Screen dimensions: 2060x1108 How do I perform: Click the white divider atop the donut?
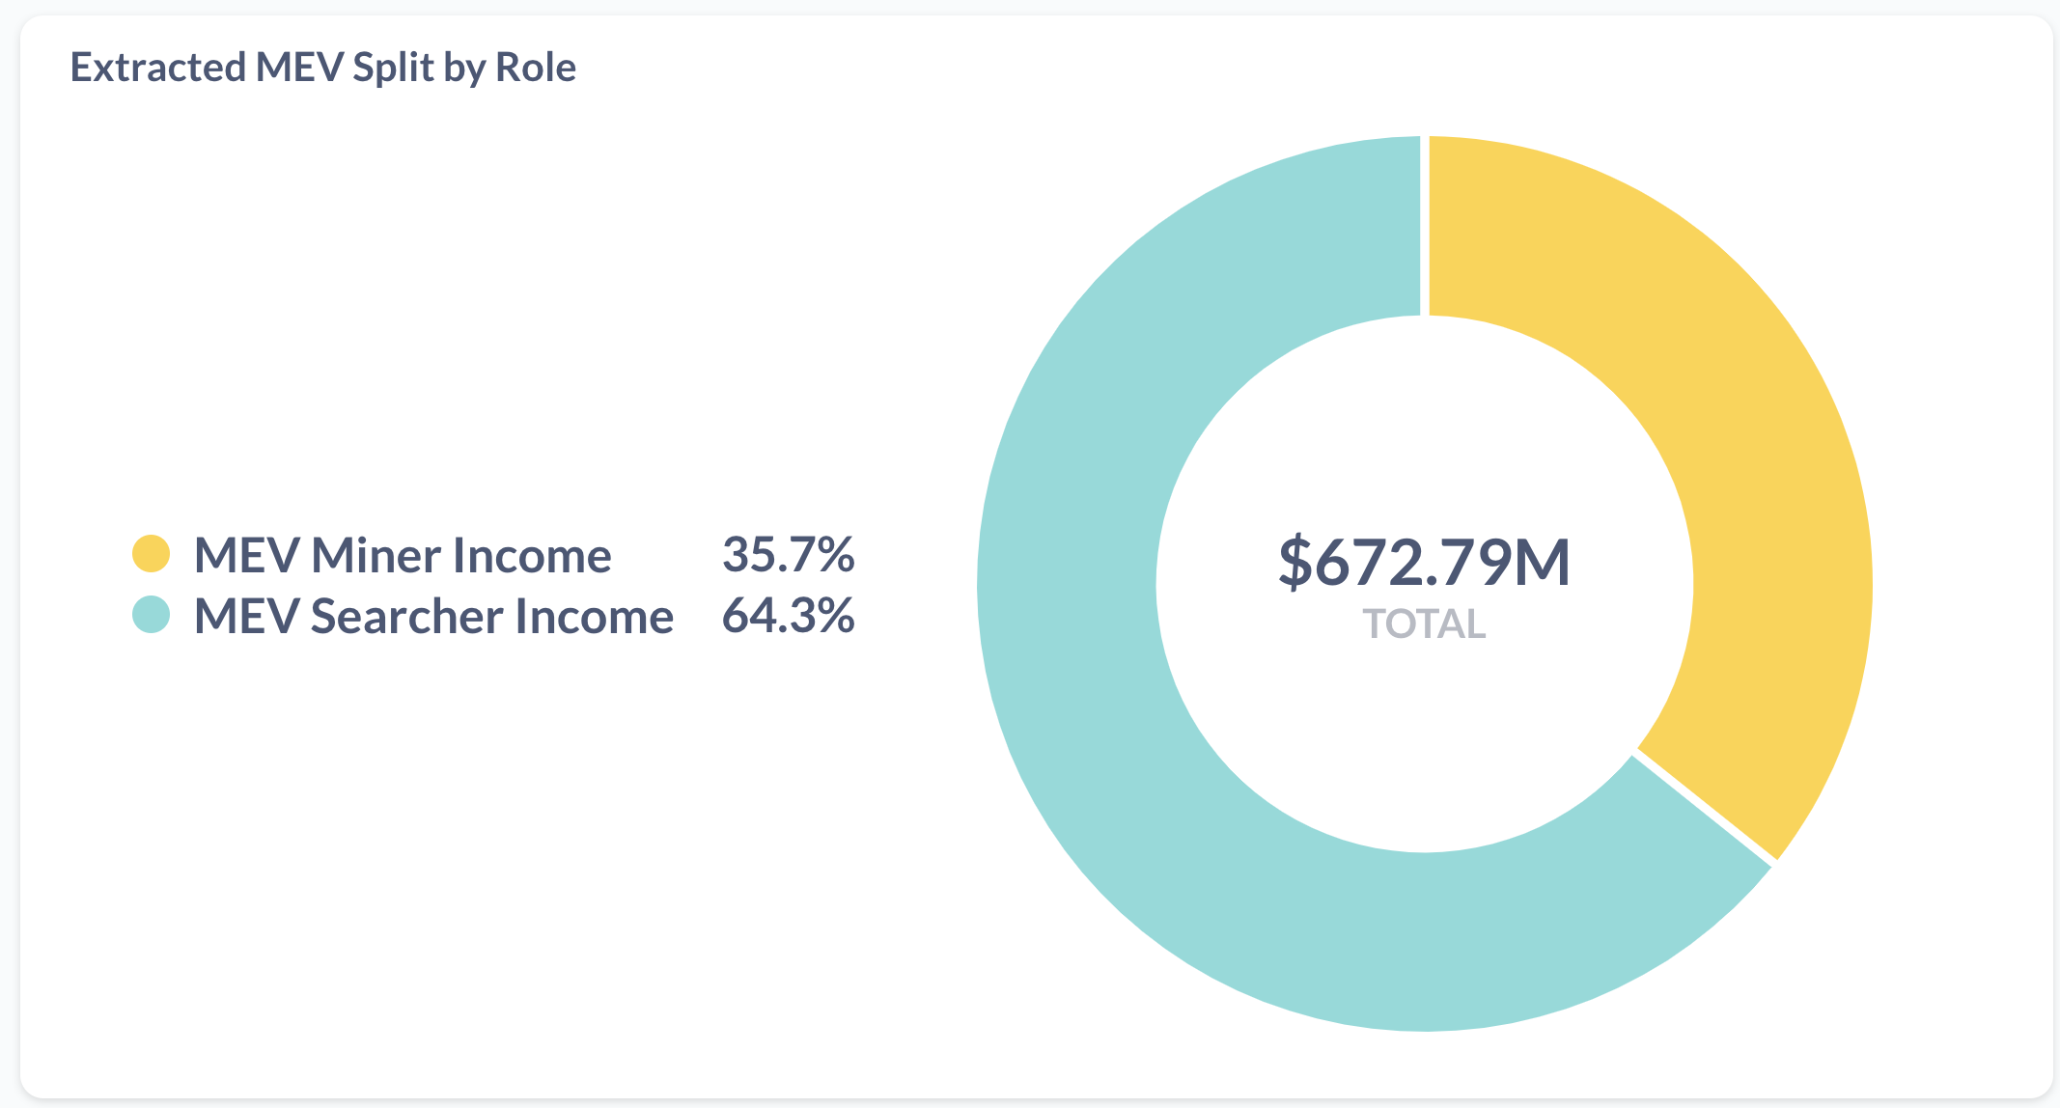pyautogui.click(x=1425, y=227)
